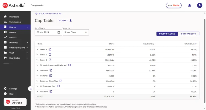Expand the Employee Stock Plan row
Viewport: 206px width, 110px height.
pyautogui.click(x=37, y=81)
